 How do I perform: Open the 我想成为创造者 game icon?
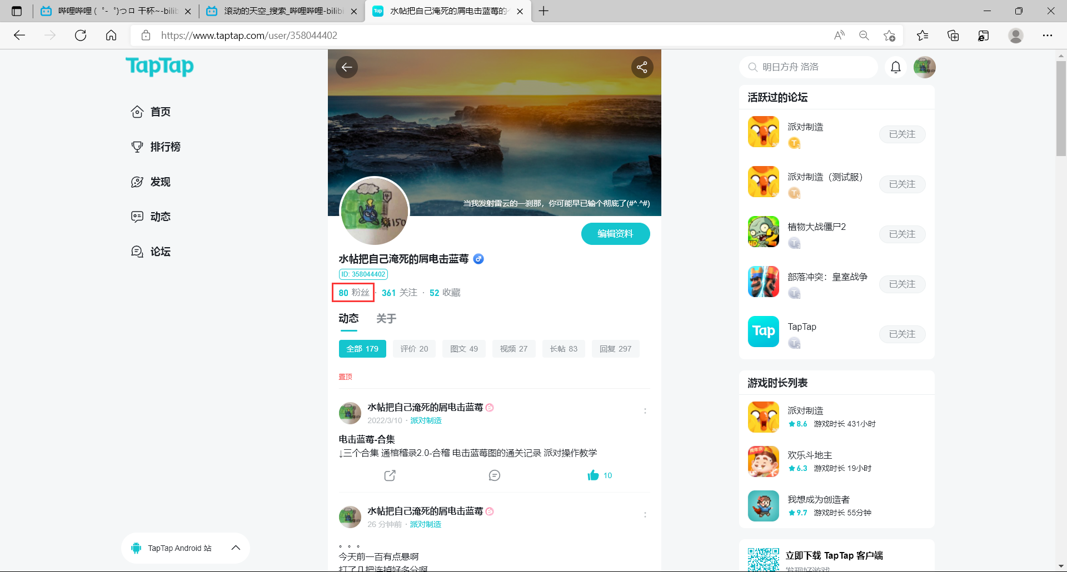tap(764, 506)
